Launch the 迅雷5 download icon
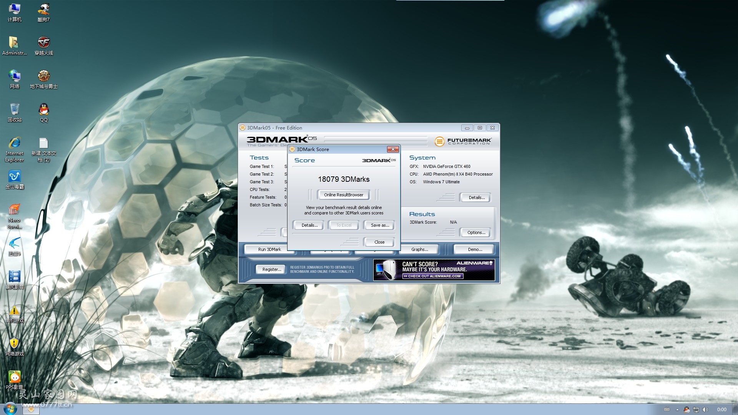738x415 pixels. point(15,247)
